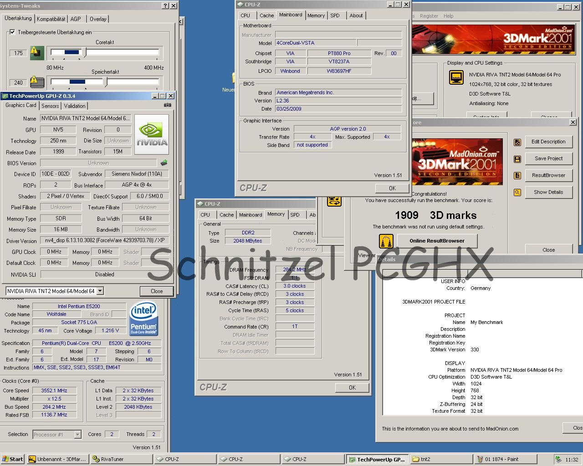Select the Validation tab in GPU-Z
Screen dimensions: 583x466
pos(75,106)
